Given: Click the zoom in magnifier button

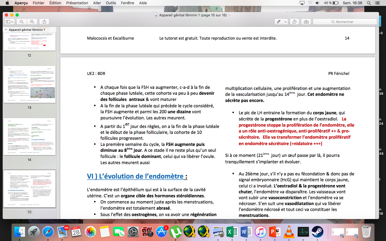Looking at the screenshot, I should (x=32, y=22).
